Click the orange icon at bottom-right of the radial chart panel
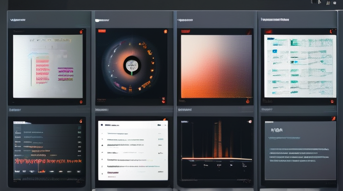 click(163, 100)
